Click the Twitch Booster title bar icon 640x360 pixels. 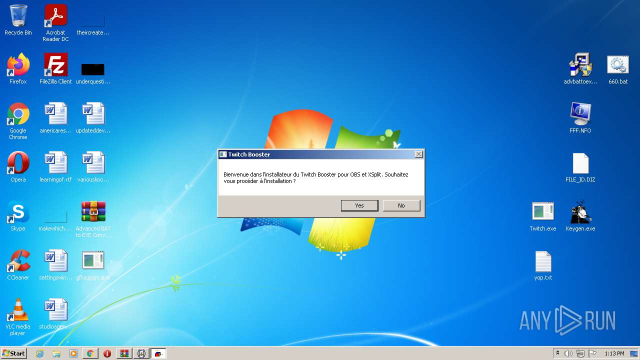(223, 154)
